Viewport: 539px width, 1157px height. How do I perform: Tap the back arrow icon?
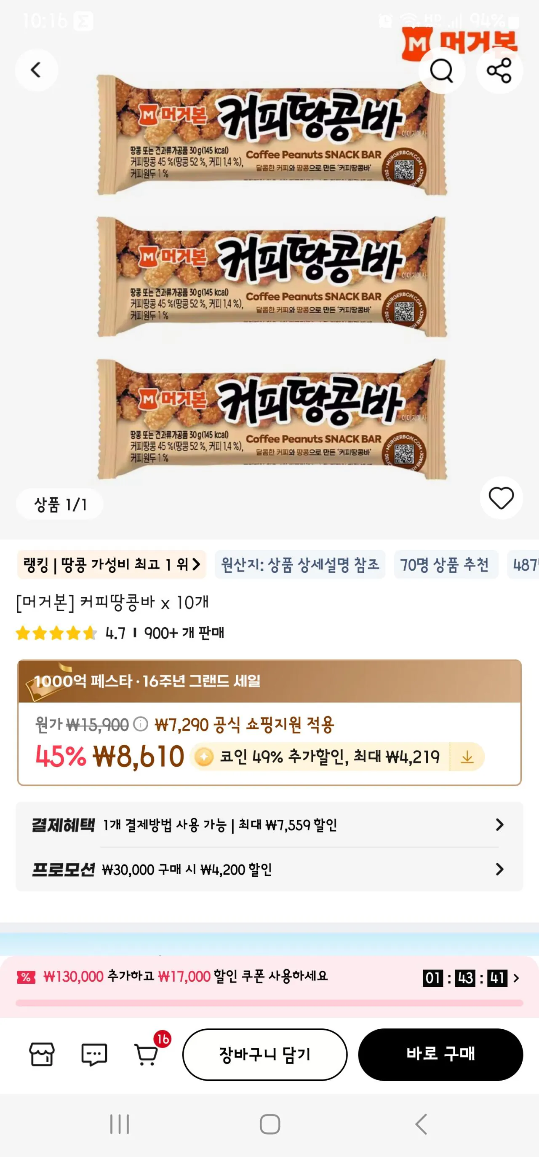click(36, 70)
